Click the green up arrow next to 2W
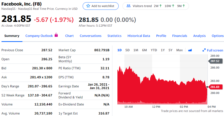Image resolution: width=224 pixels, height=116 pixels. (x=161, y=6)
